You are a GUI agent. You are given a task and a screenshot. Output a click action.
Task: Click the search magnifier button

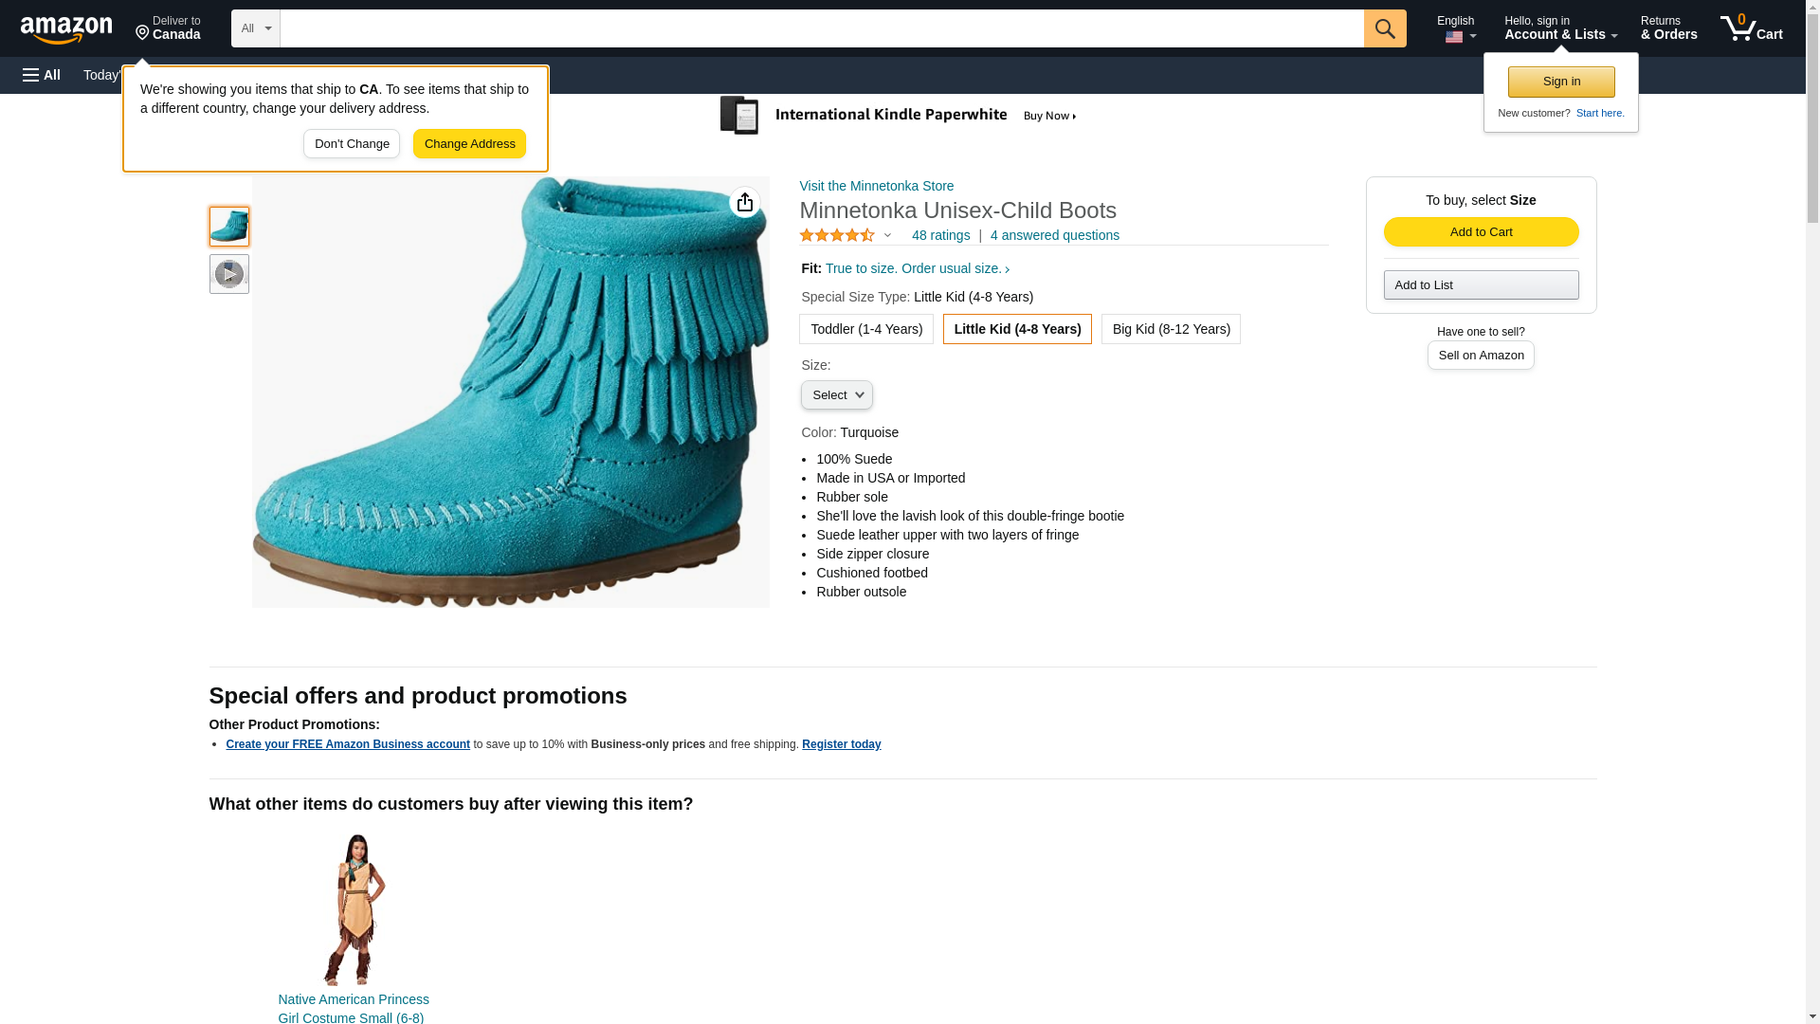[x=1385, y=28]
